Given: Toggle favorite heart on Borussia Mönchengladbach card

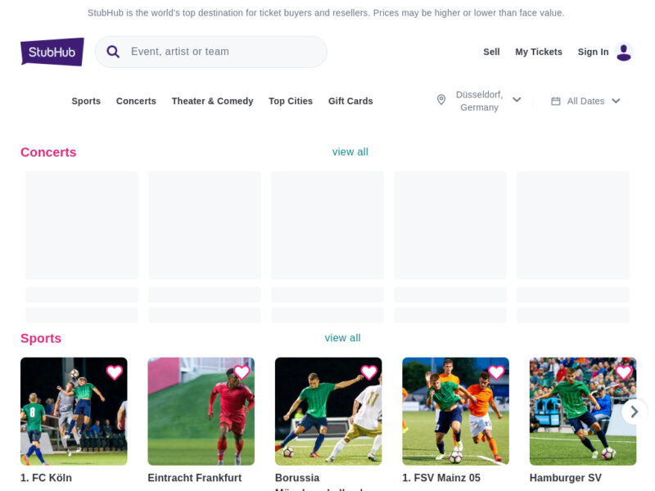Looking at the screenshot, I should tap(369, 372).
